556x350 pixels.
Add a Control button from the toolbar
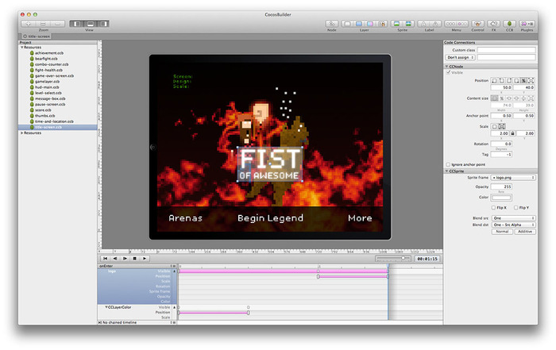477,24
